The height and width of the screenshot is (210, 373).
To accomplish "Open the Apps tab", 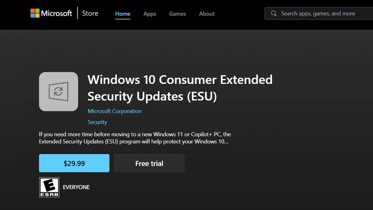I will pos(150,14).
